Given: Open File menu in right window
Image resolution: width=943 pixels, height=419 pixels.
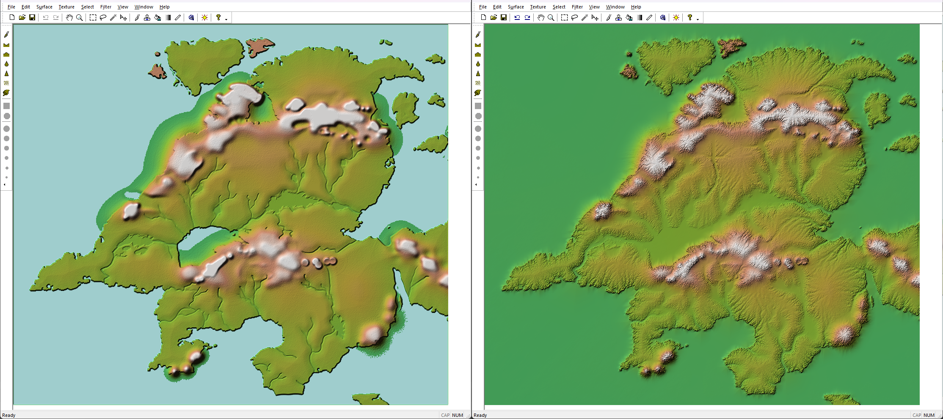Looking at the screenshot, I should [483, 7].
